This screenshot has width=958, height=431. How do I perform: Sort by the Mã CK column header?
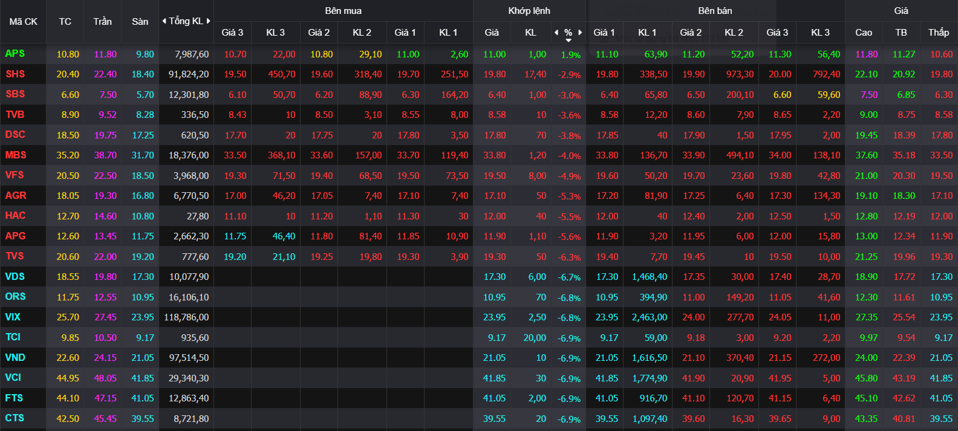pyautogui.click(x=23, y=22)
